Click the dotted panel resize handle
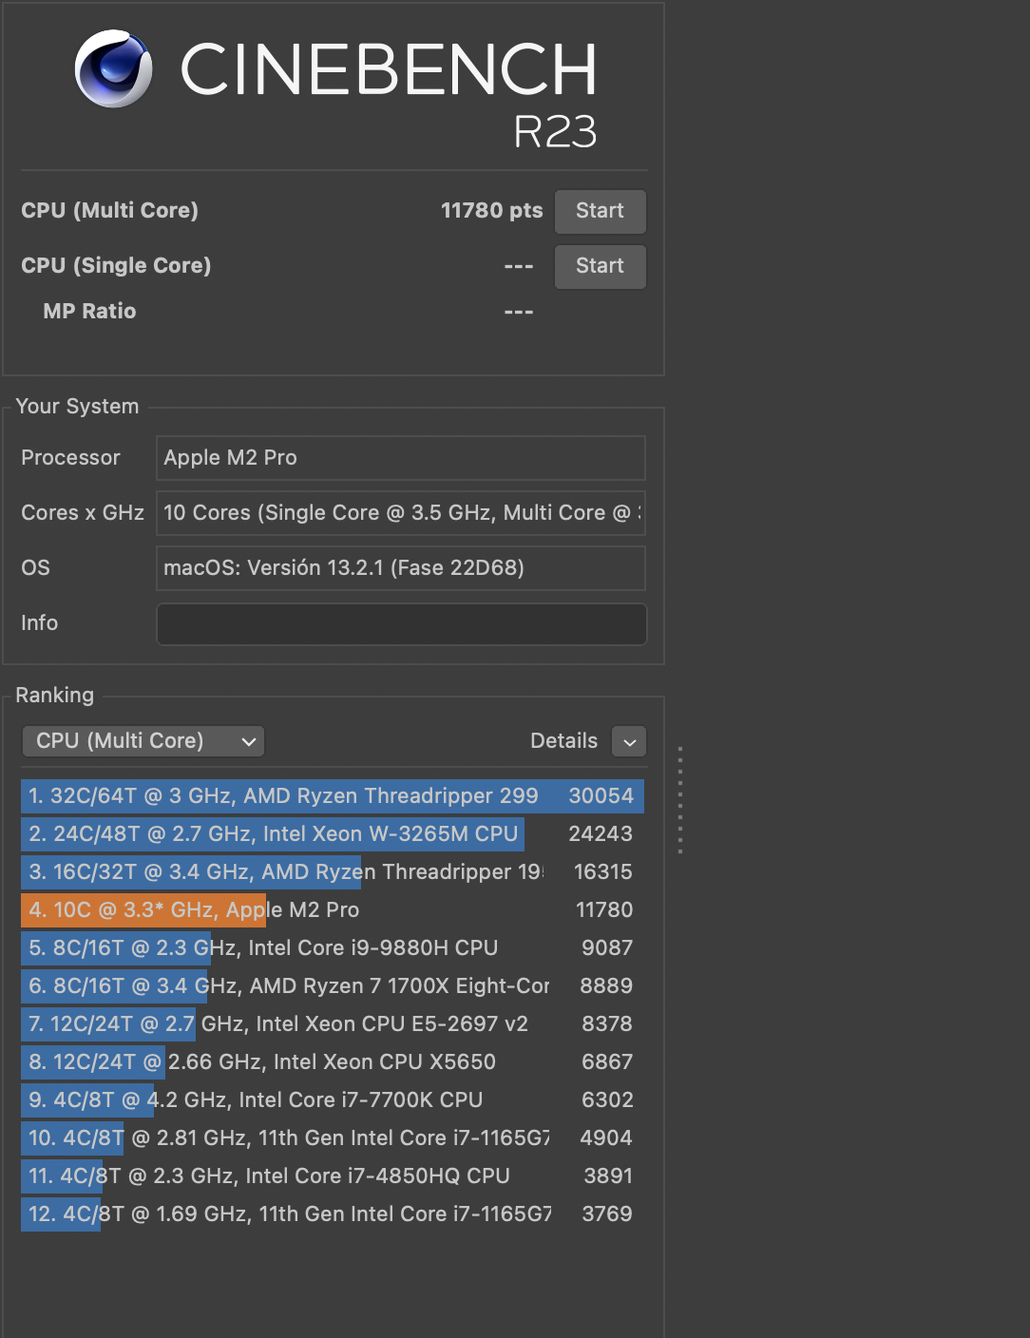Screen dimensions: 1030x1338 pyautogui.click(x=680, y=800)
